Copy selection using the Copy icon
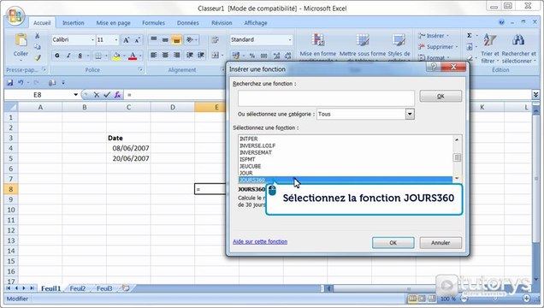Screen dimensions: 544x308 (x=37, y=47)
